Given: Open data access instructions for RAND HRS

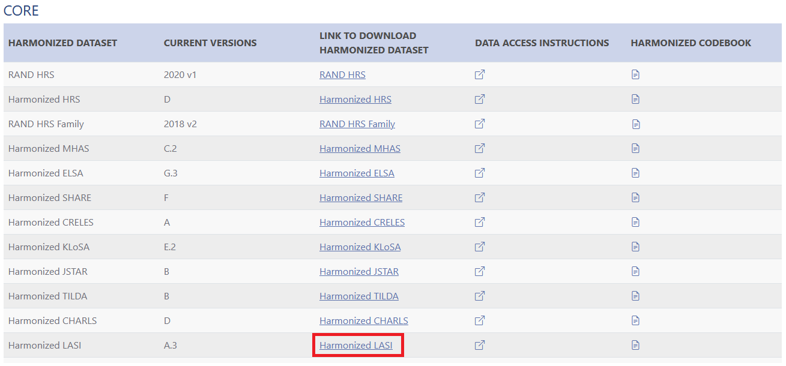Looking at the screenshot, I should point(480,74).
